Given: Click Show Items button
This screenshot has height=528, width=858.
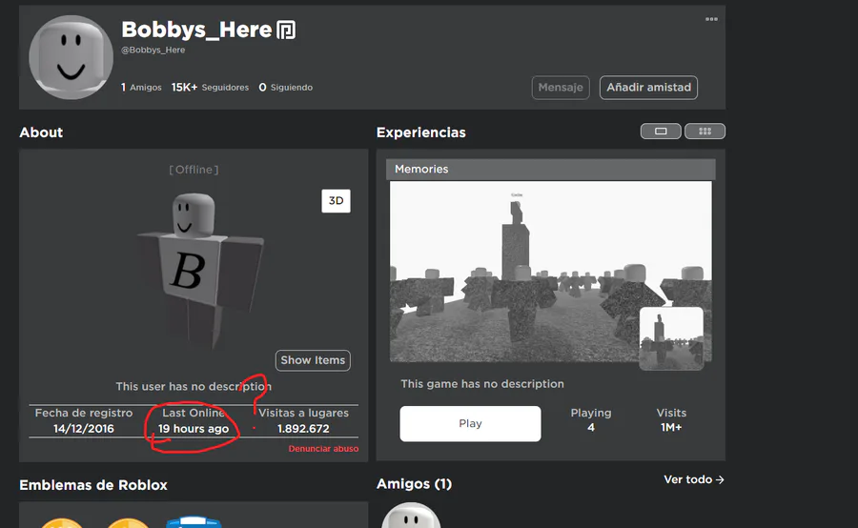Looking at the screenshot, I should point(313,360).
